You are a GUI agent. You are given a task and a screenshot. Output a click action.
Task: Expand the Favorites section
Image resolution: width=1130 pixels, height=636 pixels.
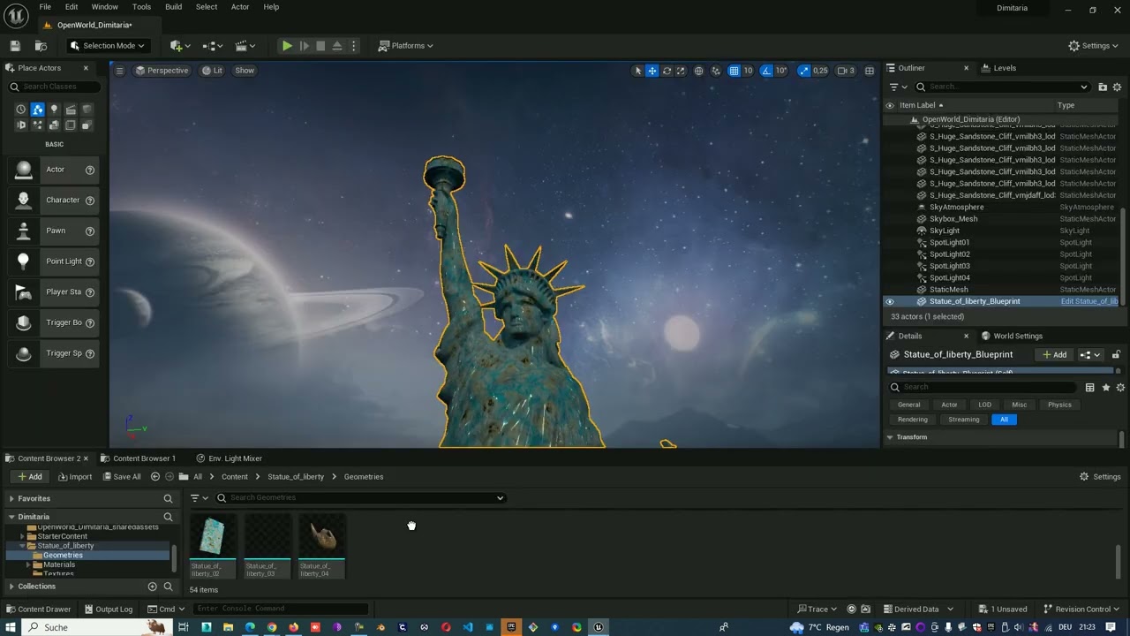coord(11,499)
